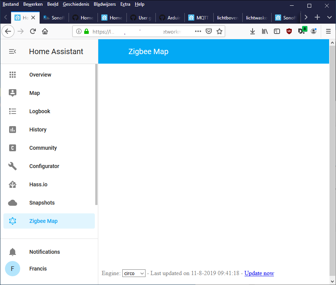Click the Update now link
336x285 pixels.
(259, 273)
